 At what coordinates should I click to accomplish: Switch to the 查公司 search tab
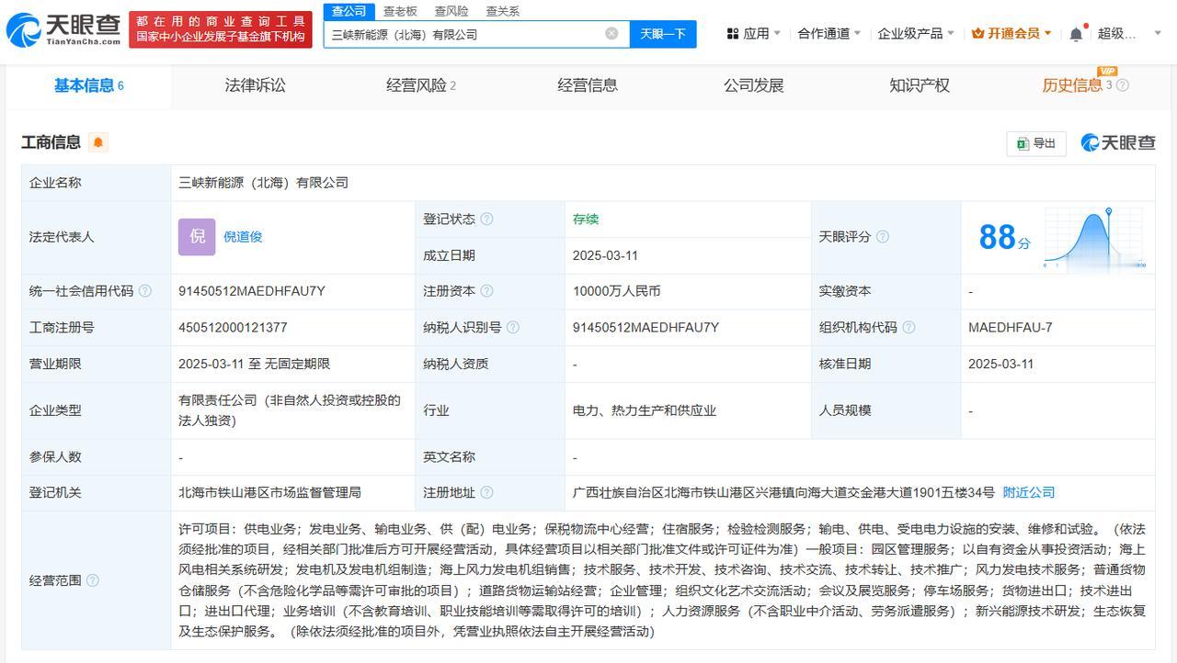coord(349,11)
